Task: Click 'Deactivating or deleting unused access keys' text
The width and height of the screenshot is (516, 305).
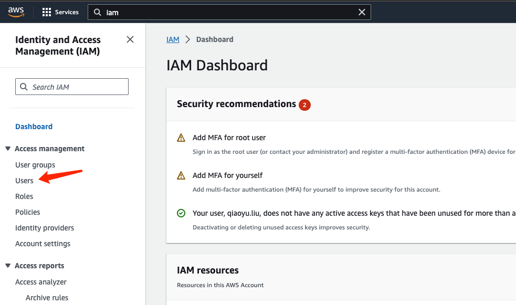Action: click(x=281, y=227)
